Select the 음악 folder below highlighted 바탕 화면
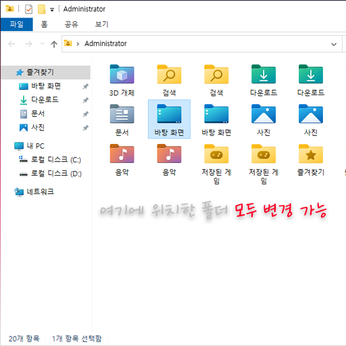346x346 pixels. [169, 160]
